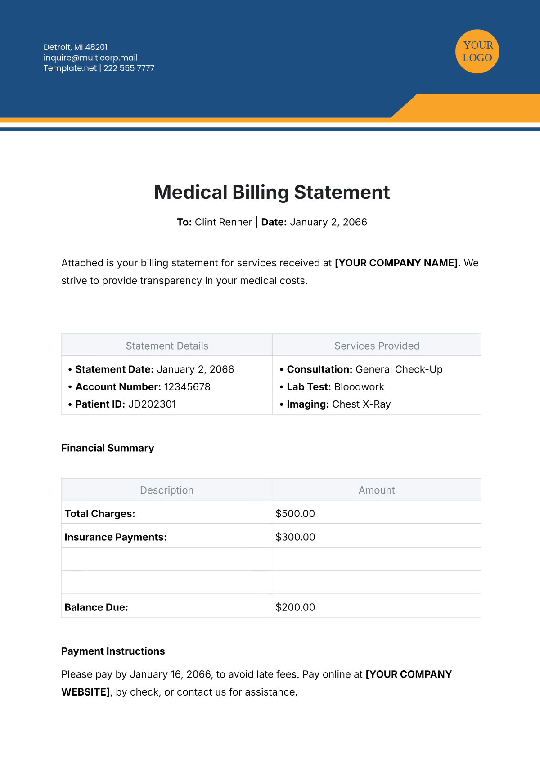Click the Financial Summary heading
Viewport: 540px width, 763px height.
tap(108, 448)
